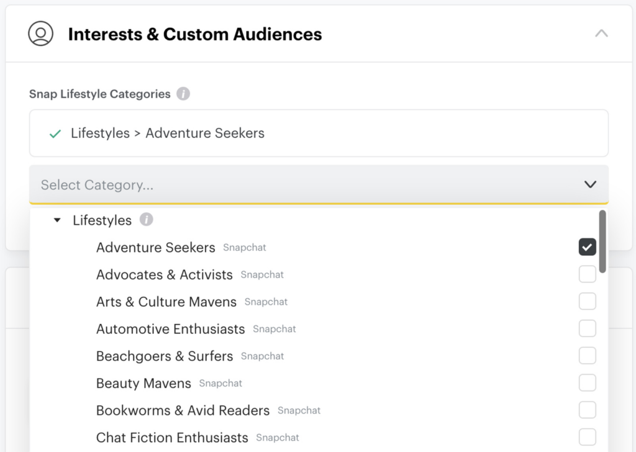Open the Select Category dropdown chevron
The width and height of the screenshot is (636, 452).
[x=589, y=184]
